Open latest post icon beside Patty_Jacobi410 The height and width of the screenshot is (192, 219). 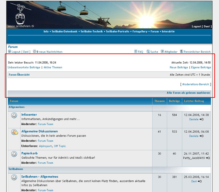point(208,158)
